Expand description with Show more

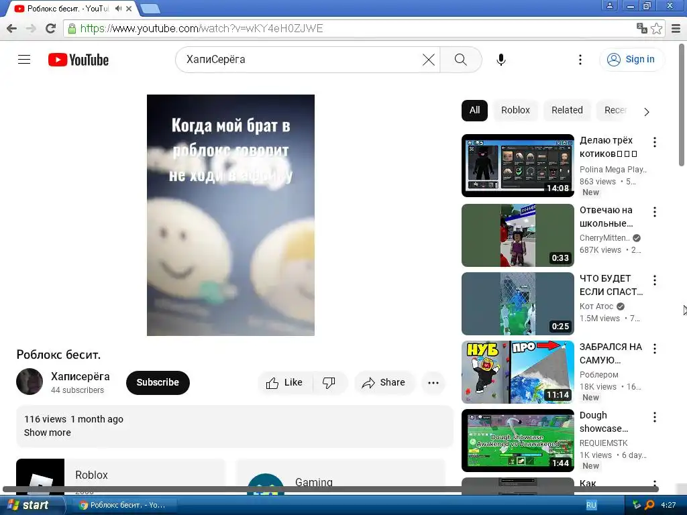pyautogui.click(x=48, y=433)
